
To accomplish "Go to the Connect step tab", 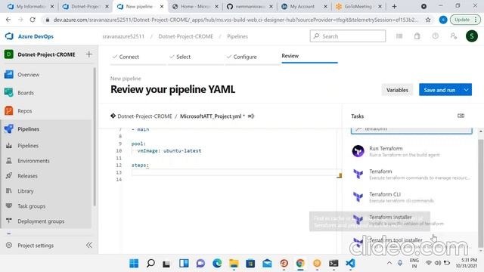I will tap(129, 57).
